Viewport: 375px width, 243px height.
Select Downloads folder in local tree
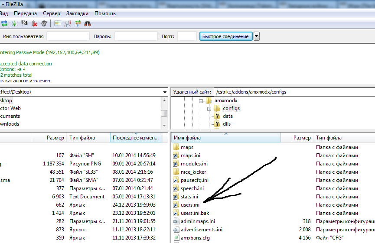pos(10,124)
